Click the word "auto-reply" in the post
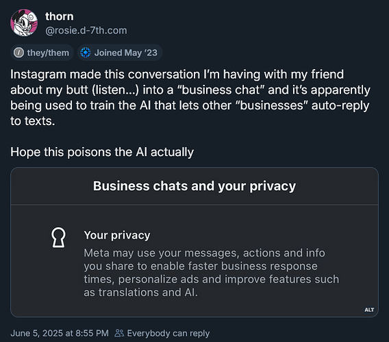 tap(340, 105)
